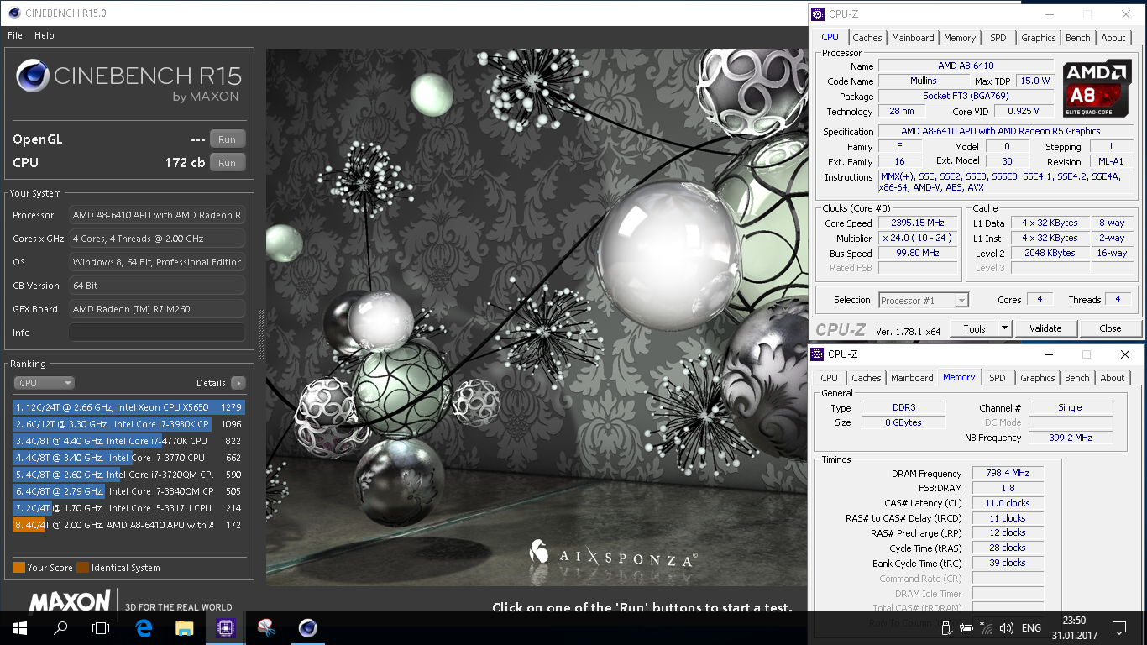The image size is (1147, 645).
Task: Click the Identical System brown swatch
Action: pos(82,568)
